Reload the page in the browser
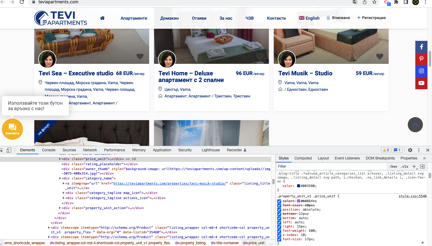This screenshot has width=432, height=246. coord(22,2)
